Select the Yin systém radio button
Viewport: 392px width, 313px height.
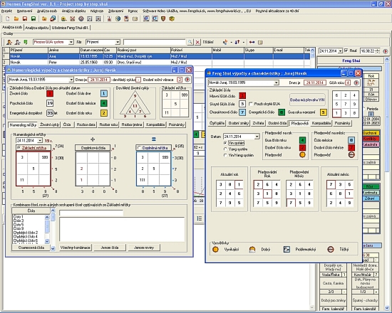(x=225, y=143)
